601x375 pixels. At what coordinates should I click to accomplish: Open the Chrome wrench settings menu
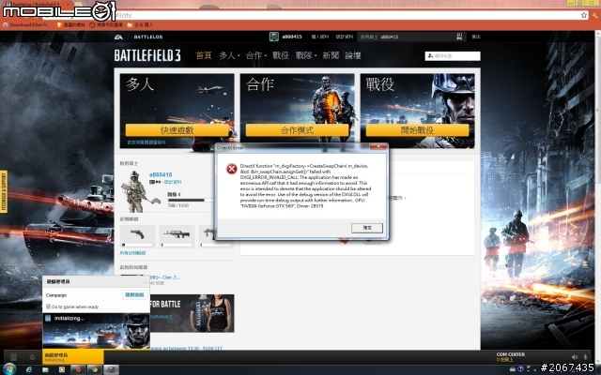pyautogui.click(x=594, y=15)
